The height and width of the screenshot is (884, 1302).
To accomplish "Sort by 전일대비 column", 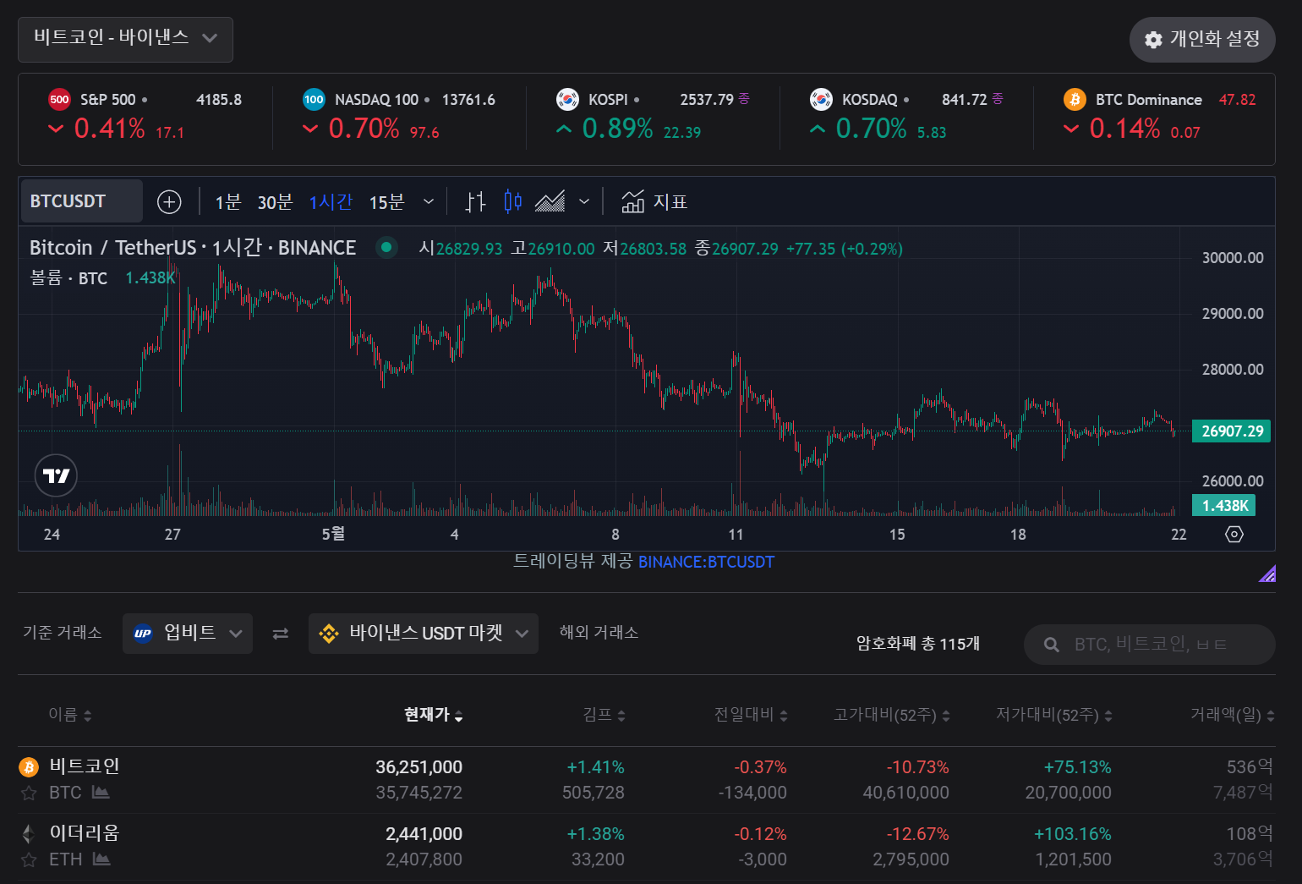I will 751,715.
